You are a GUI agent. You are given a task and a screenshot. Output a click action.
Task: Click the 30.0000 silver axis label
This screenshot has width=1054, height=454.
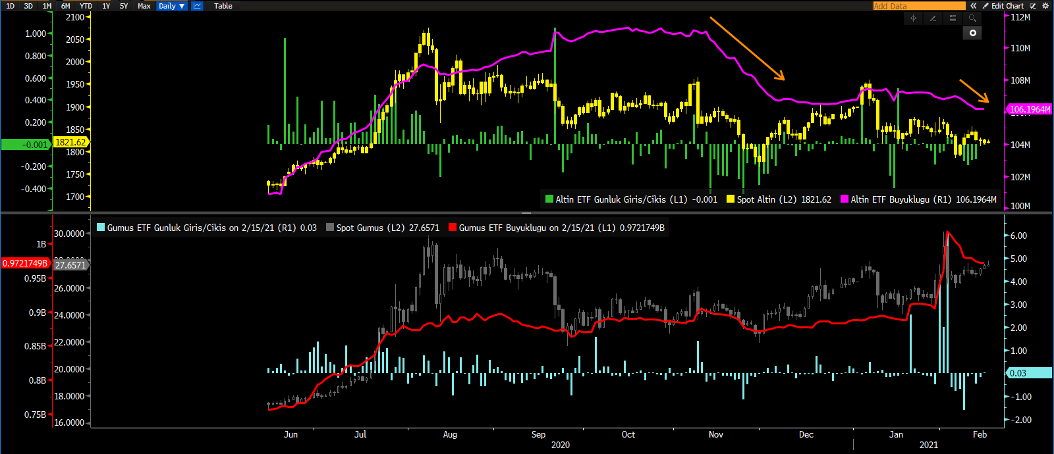[69, 234]
